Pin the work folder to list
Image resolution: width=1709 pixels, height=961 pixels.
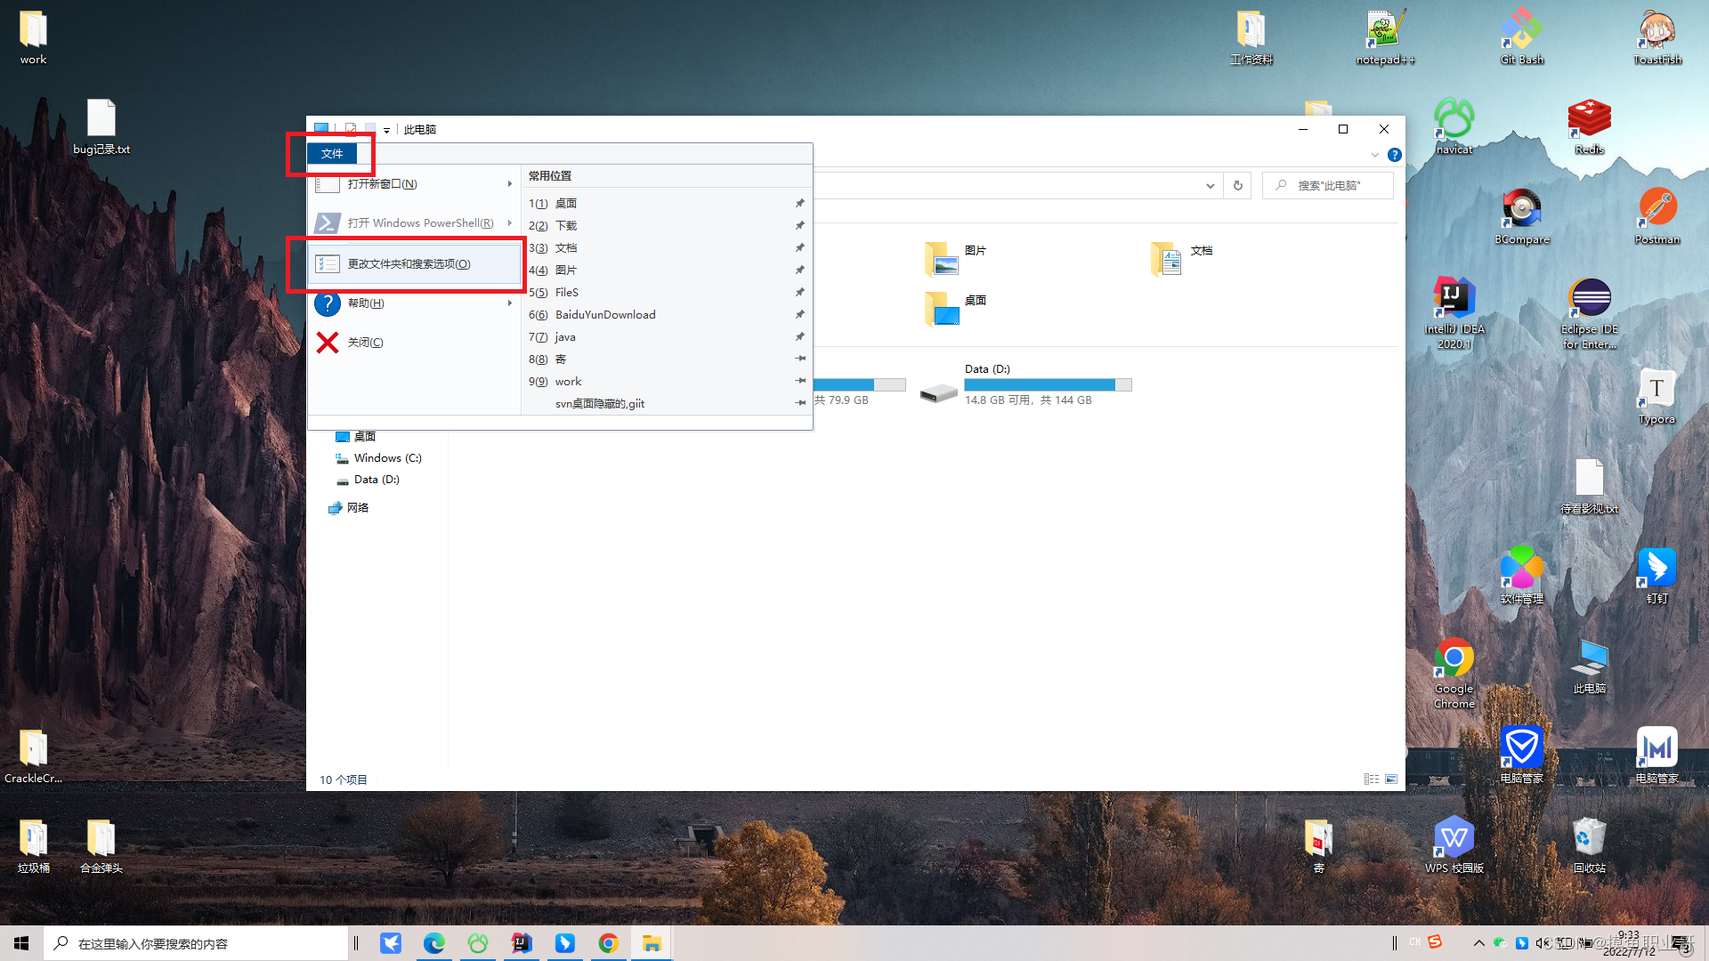coord(799,382)
